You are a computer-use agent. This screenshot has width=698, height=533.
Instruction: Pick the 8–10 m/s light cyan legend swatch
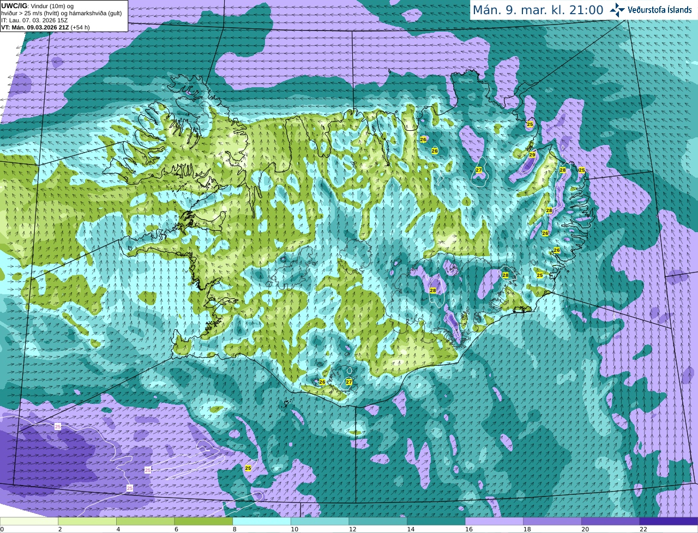click(x=262, y=521)
